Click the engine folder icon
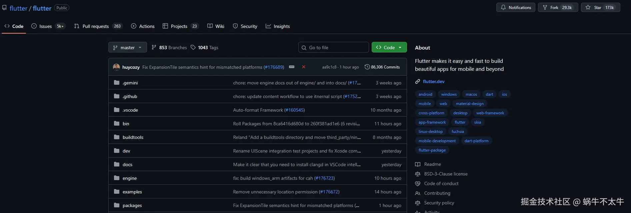 click(x=117, y=178)
